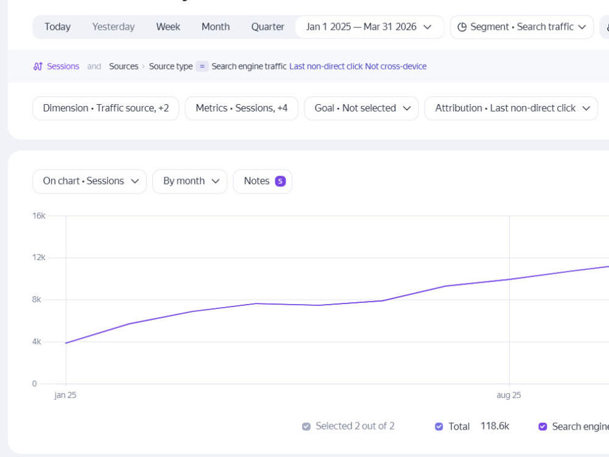Open the Jan 1 2025 — Mar 31 2026 date range picker
Viewport: 609px width, 457px height.
tap(370, 27)
